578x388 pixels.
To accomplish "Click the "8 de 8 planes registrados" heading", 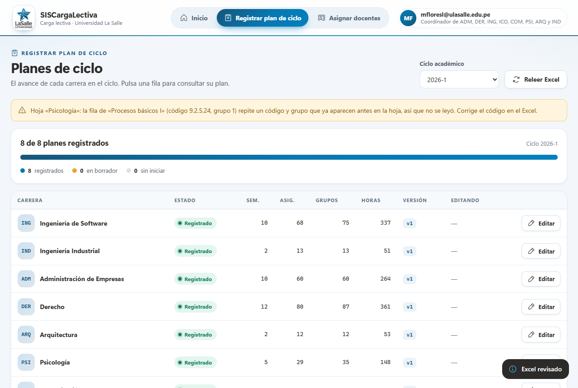I will click(x=65, y=143).
